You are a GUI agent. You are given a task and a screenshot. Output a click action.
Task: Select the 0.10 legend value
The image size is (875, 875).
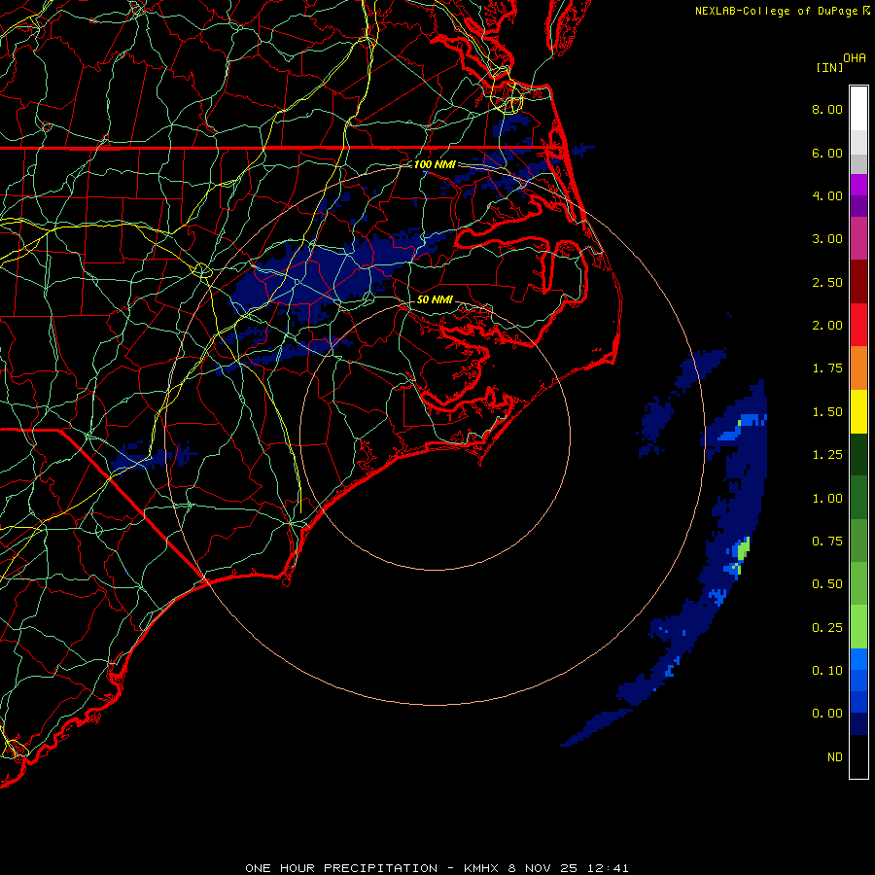coord(827,671)
